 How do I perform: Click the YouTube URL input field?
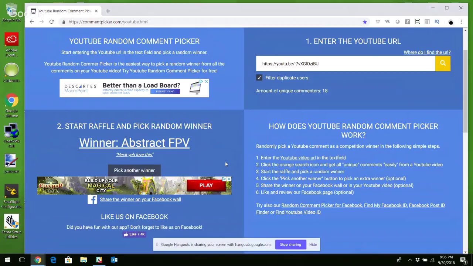point(346,64)
